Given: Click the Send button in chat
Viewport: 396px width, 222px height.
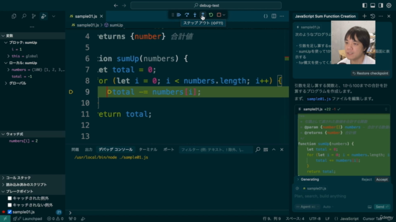Looking at the screenshot, I should 382,207.
